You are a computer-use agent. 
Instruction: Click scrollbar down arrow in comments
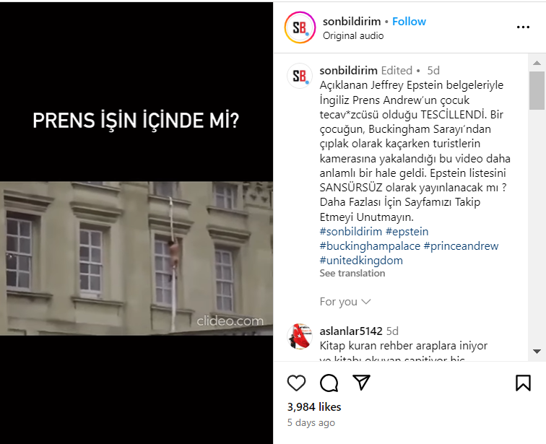(537, 352)
